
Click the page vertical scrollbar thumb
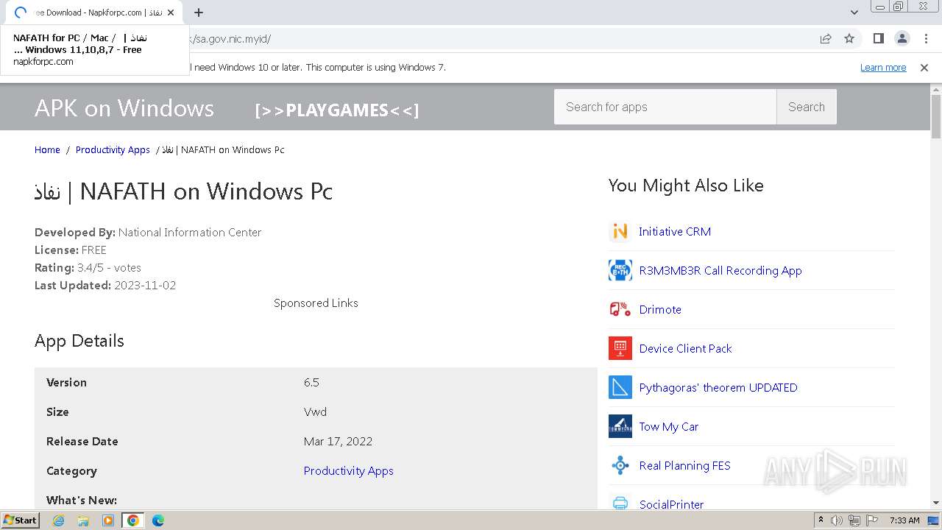(936, 116)
